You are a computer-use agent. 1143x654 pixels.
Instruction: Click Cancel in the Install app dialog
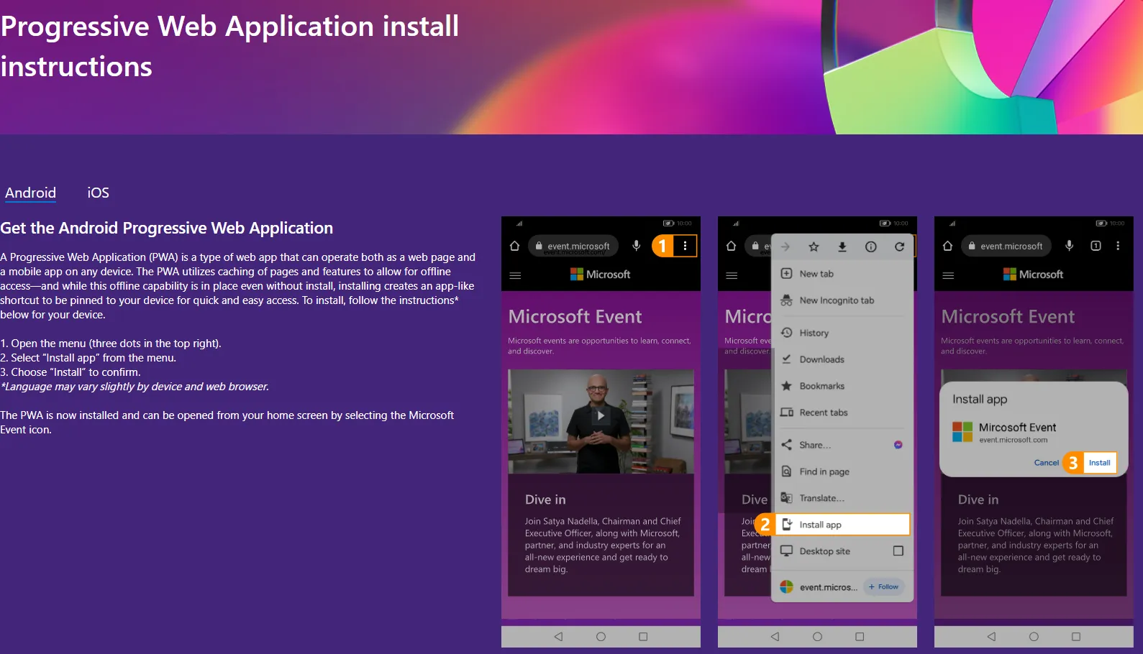pos(1046,463)
